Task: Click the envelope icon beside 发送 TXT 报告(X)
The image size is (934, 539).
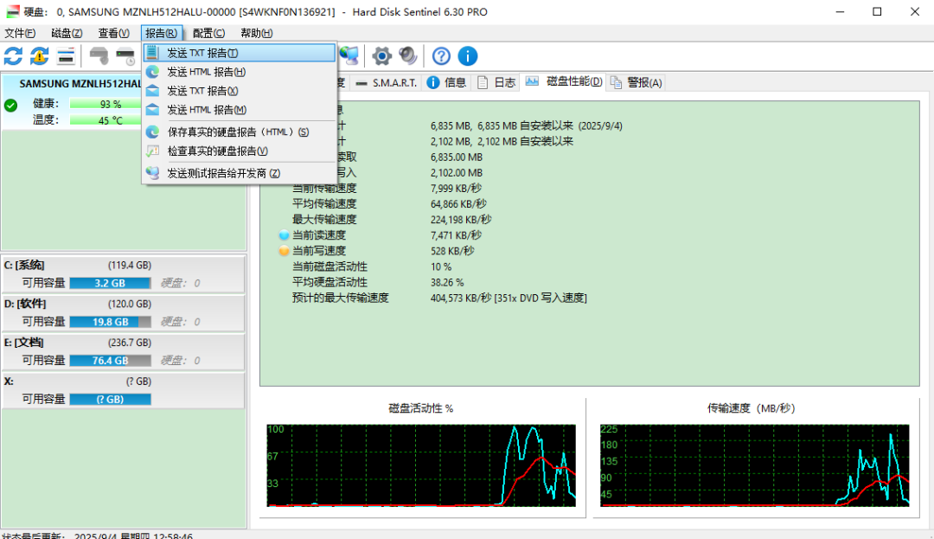Action: pyautogui.click(x=152, y=91)
